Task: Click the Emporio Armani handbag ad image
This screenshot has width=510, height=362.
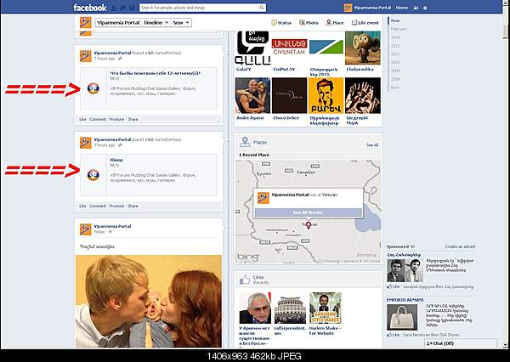Action: [x=402, y=318]
